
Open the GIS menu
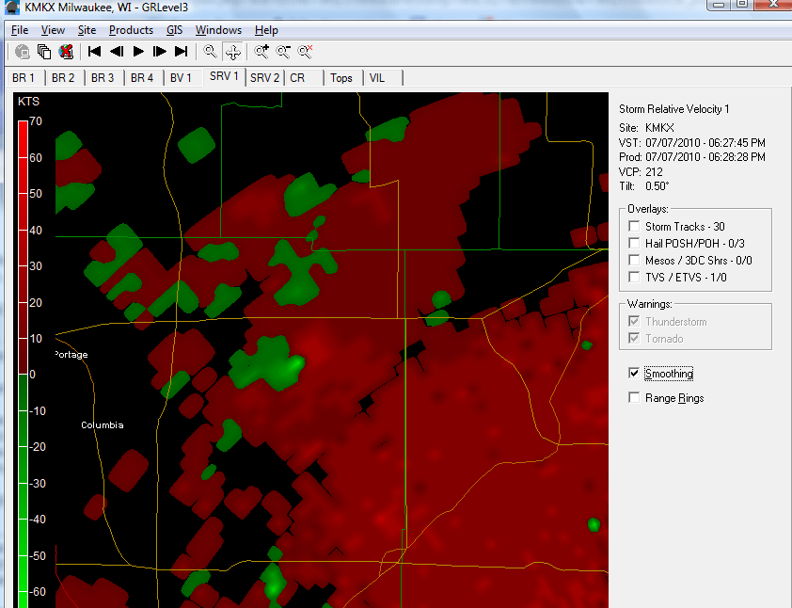[174, 30]
